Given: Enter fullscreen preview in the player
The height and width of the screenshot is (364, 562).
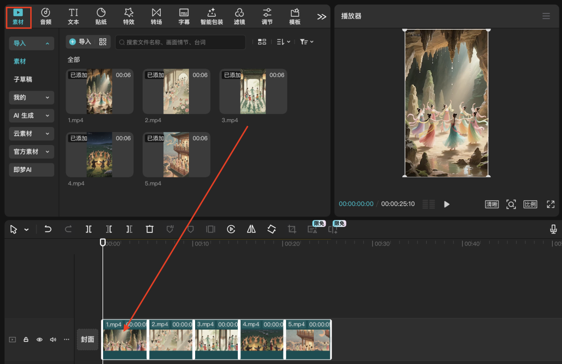Looking at the screenshot, I should point(551,204).
